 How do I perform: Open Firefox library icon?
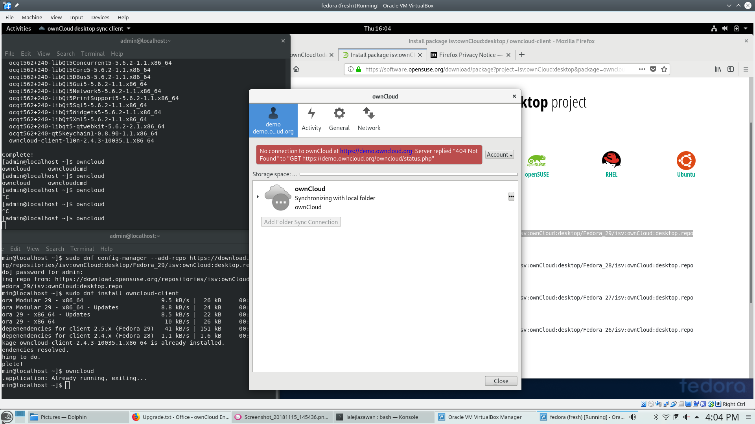[x=718, y=69]
